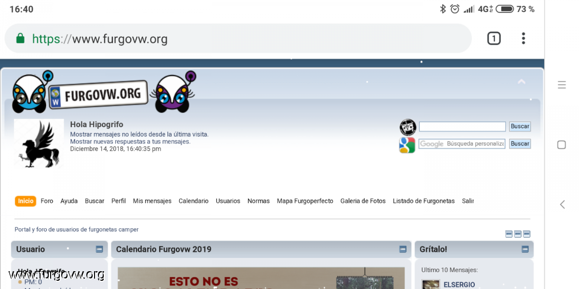Click 'Hola Hipogrifo' greeting text
Screen dimensions: 579x289
click(96, 124)
